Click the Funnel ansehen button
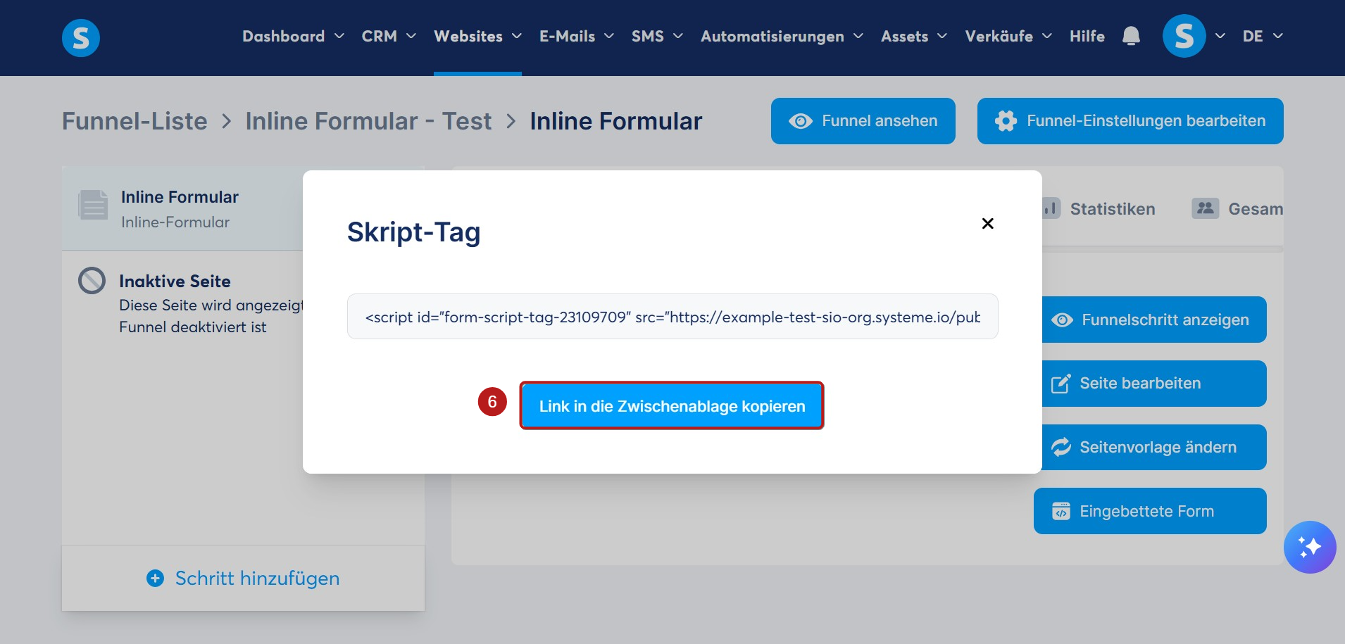Viewport: 1345px width, 644px height. click(863, 121)
